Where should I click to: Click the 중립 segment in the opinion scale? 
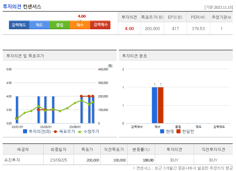pos(60,25)
